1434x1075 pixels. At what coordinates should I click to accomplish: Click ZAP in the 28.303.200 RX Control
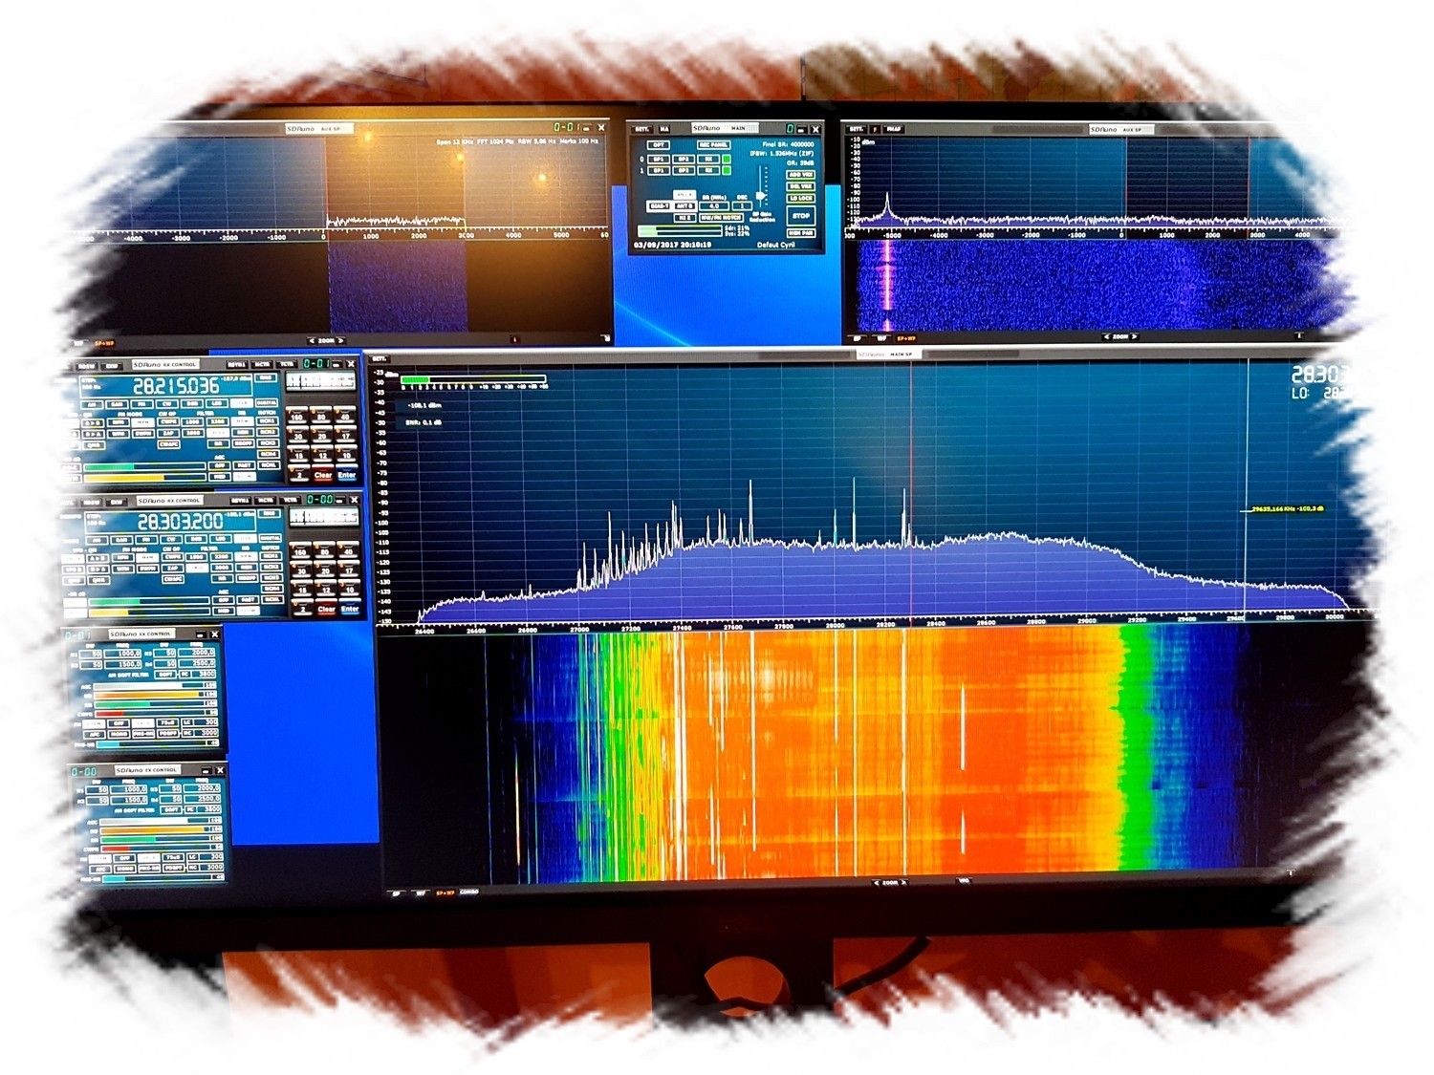point(173,568)
